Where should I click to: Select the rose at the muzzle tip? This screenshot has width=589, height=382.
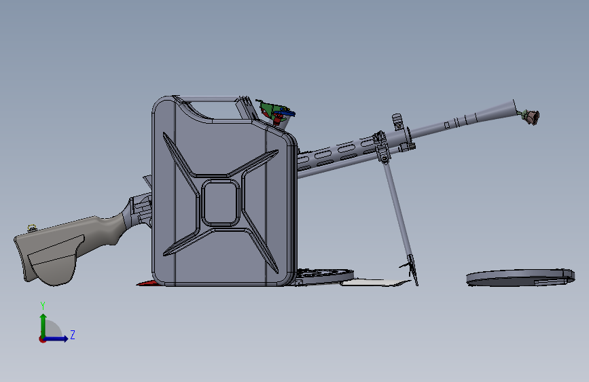click(531, 116)
